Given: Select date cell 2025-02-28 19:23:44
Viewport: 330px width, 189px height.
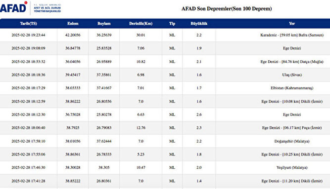Looking at the screenshot, I should [x=28, y=35].
